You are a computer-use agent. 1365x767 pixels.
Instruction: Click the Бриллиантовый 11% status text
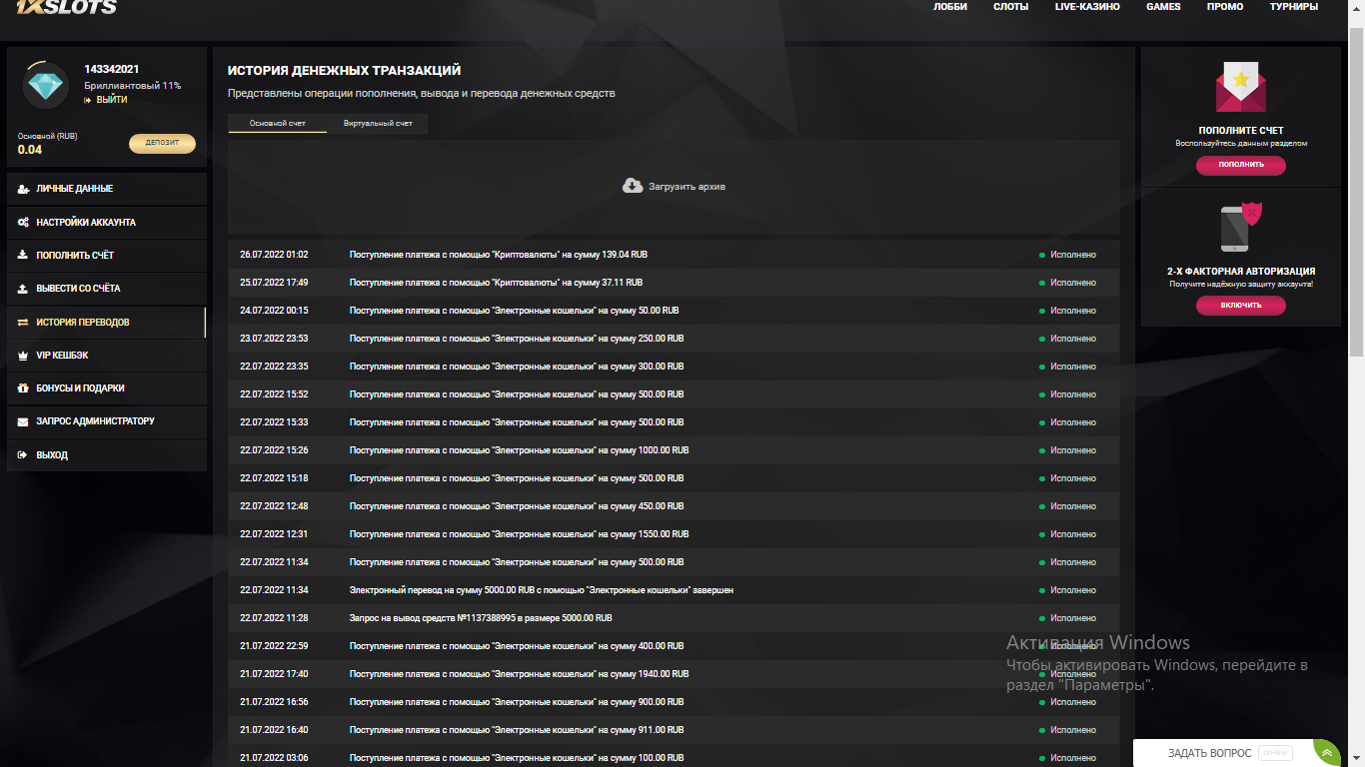133,86
